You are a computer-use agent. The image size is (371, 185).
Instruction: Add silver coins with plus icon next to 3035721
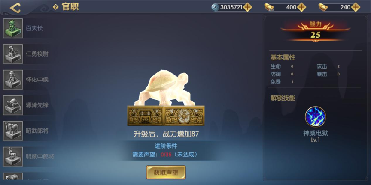pos(247,7)
